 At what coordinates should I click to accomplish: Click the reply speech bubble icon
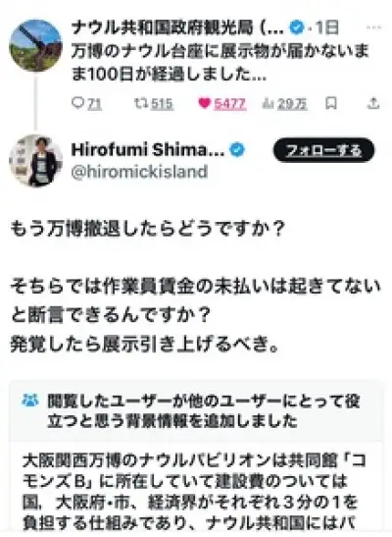pyautogui.click(x=77, y=103)
